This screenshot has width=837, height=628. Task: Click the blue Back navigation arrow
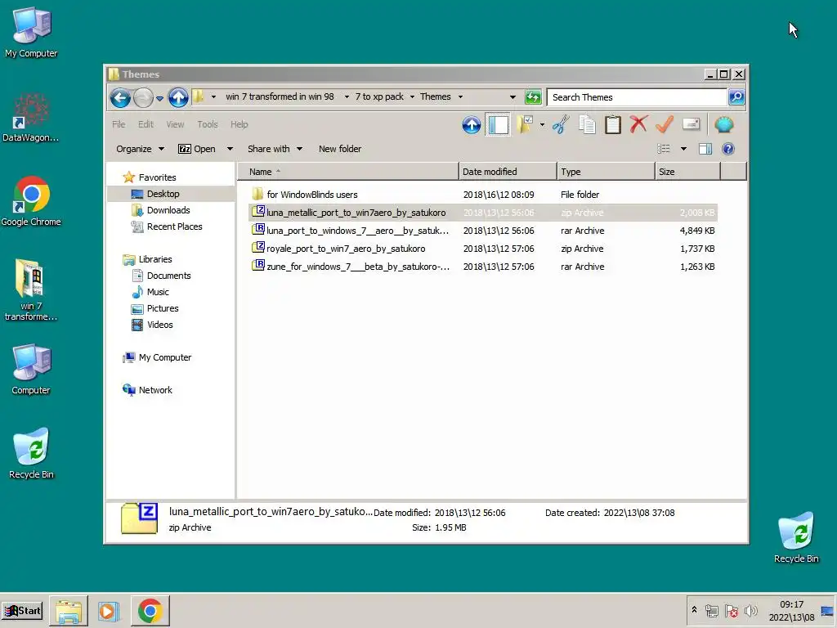coord(121,97)
